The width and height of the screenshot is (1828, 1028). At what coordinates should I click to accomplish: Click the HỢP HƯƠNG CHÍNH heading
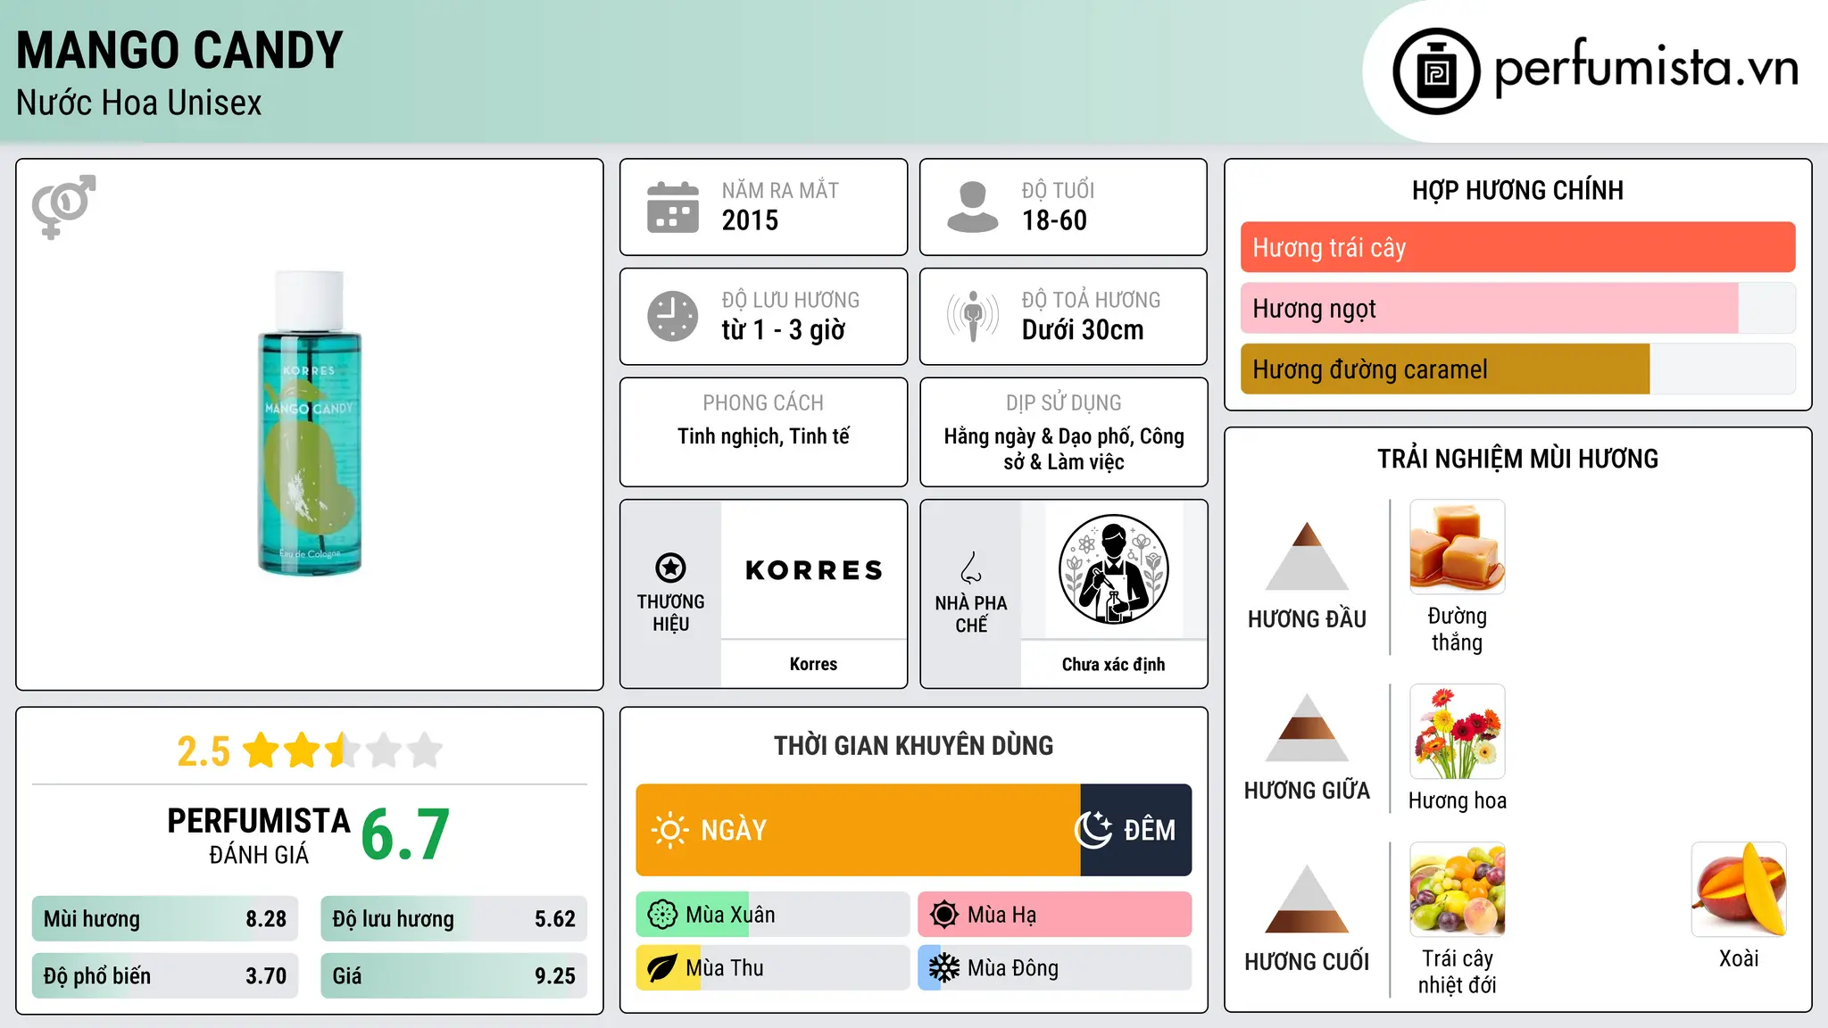pos(1517,190)
